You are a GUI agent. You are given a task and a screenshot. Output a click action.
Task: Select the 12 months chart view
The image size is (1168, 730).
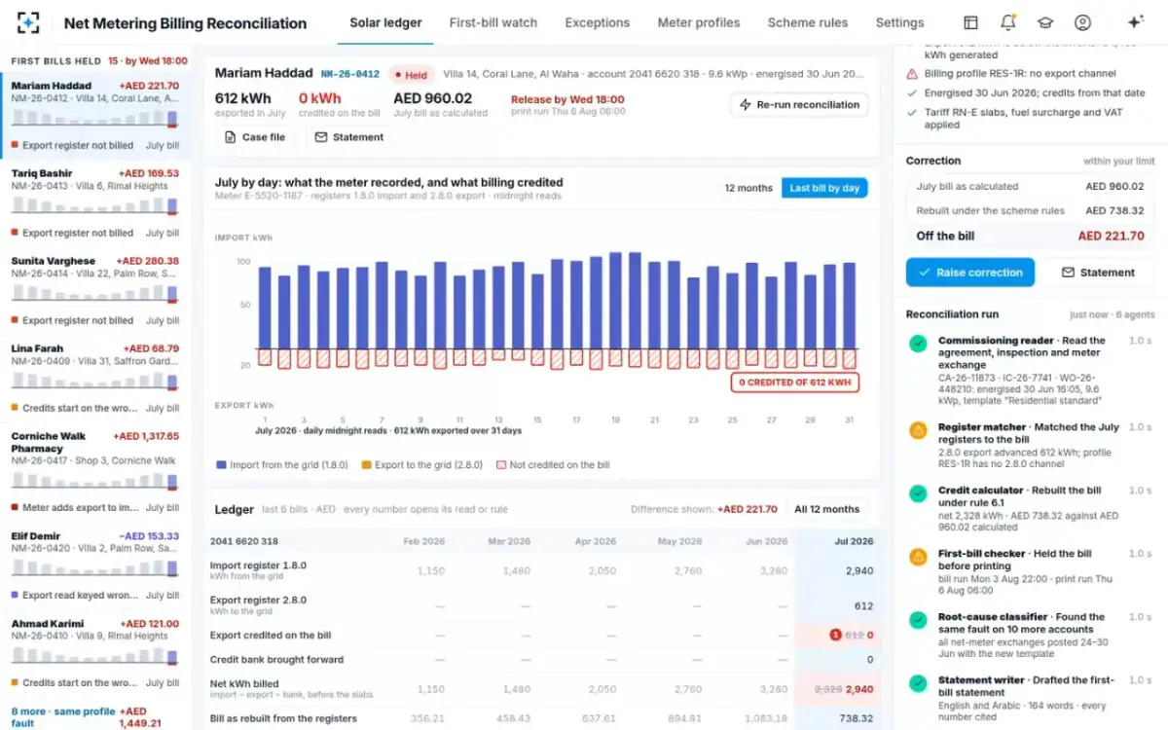coord(748,188)
